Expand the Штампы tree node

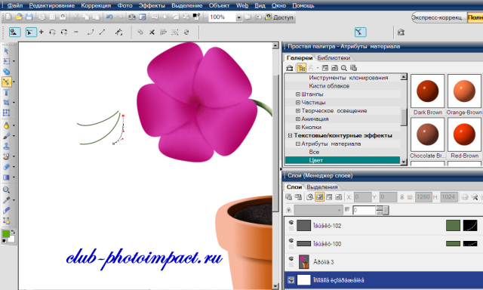(298, 94)
